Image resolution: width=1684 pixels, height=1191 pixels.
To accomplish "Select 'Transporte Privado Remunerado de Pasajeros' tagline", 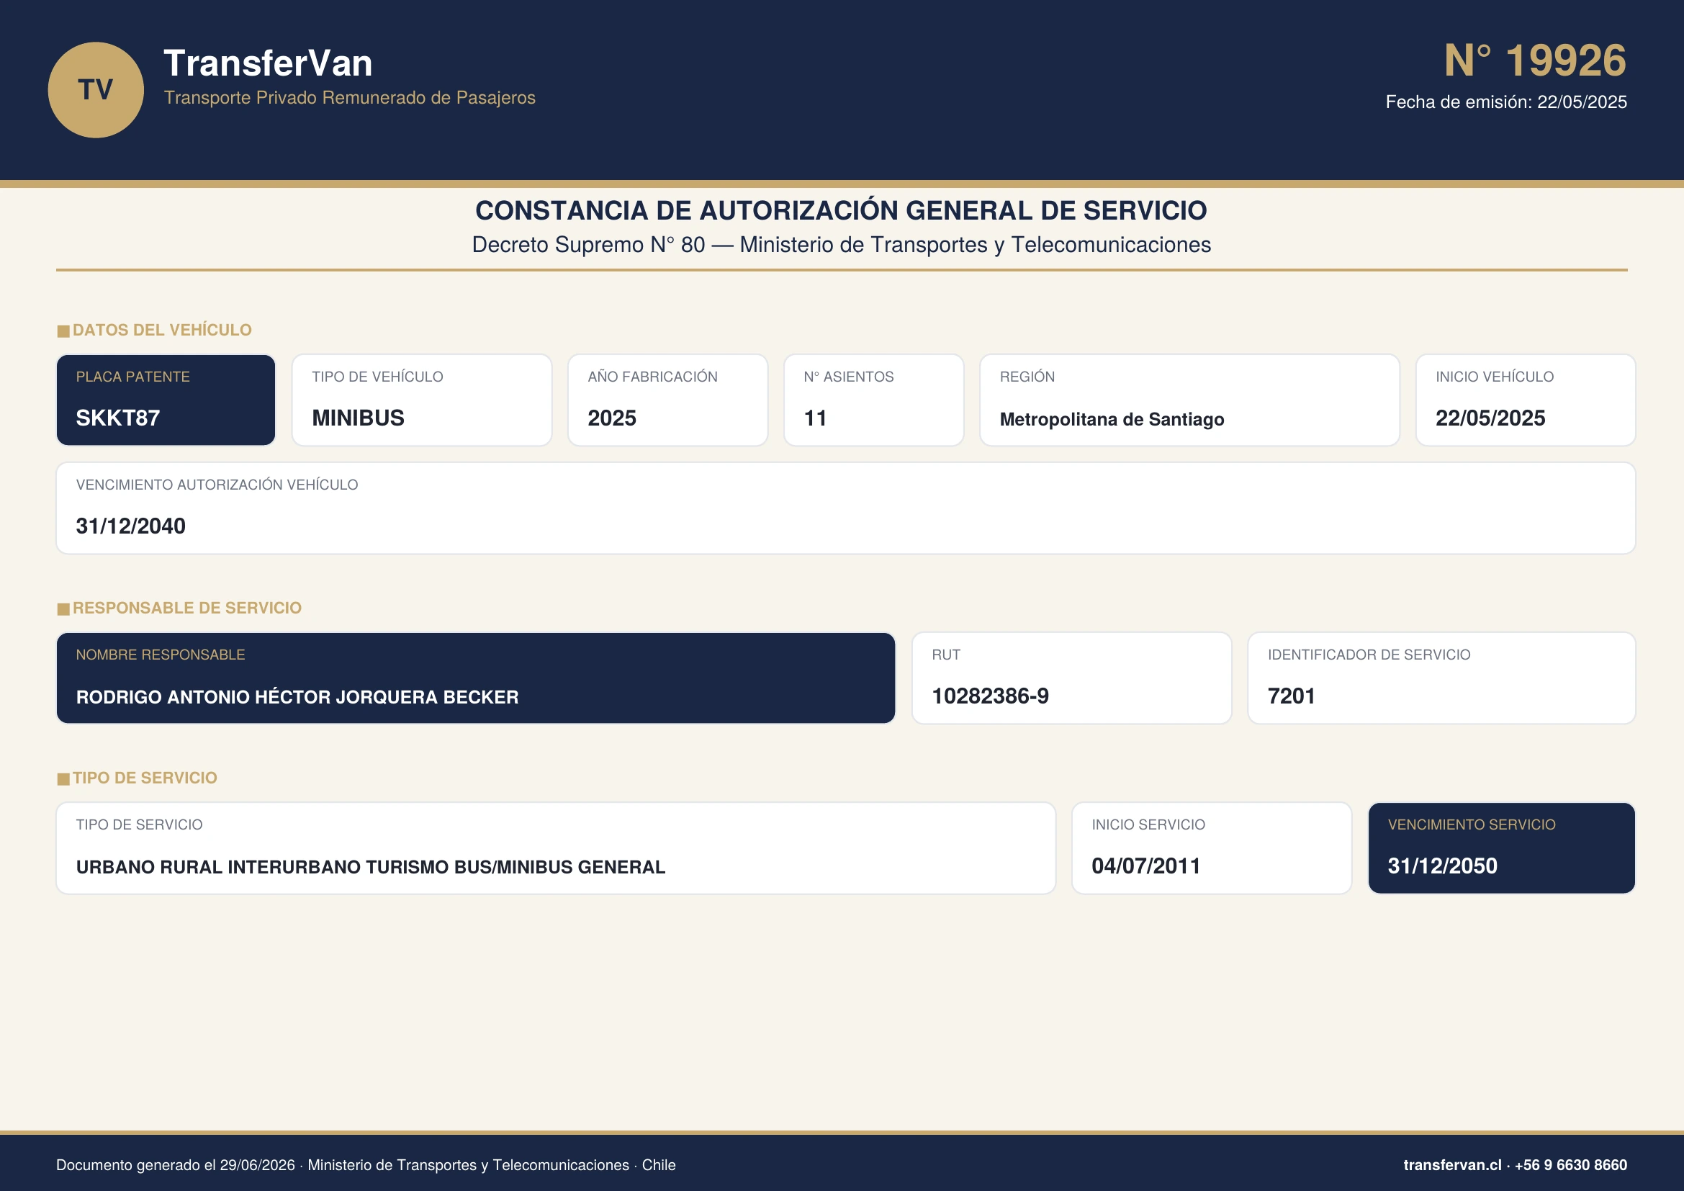I will point(350,97).
